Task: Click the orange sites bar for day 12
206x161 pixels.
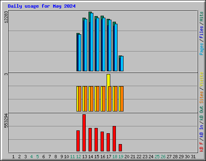Action: pos(80,99)
